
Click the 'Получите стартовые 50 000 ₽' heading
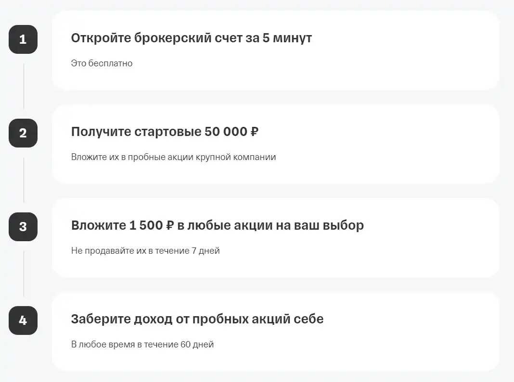(165, 132)
